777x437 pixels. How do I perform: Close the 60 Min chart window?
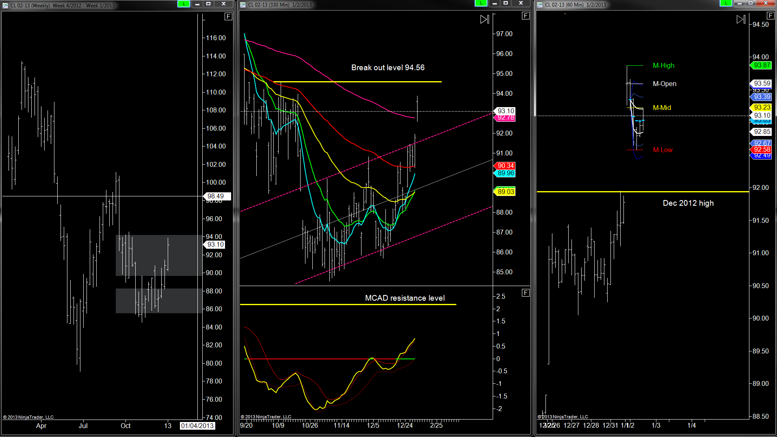coord(766,3)
